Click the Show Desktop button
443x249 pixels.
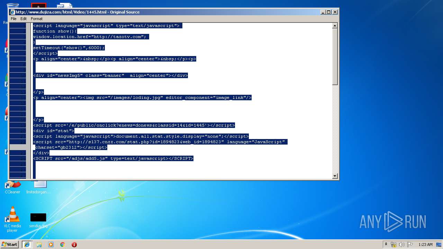click(439, 244)
